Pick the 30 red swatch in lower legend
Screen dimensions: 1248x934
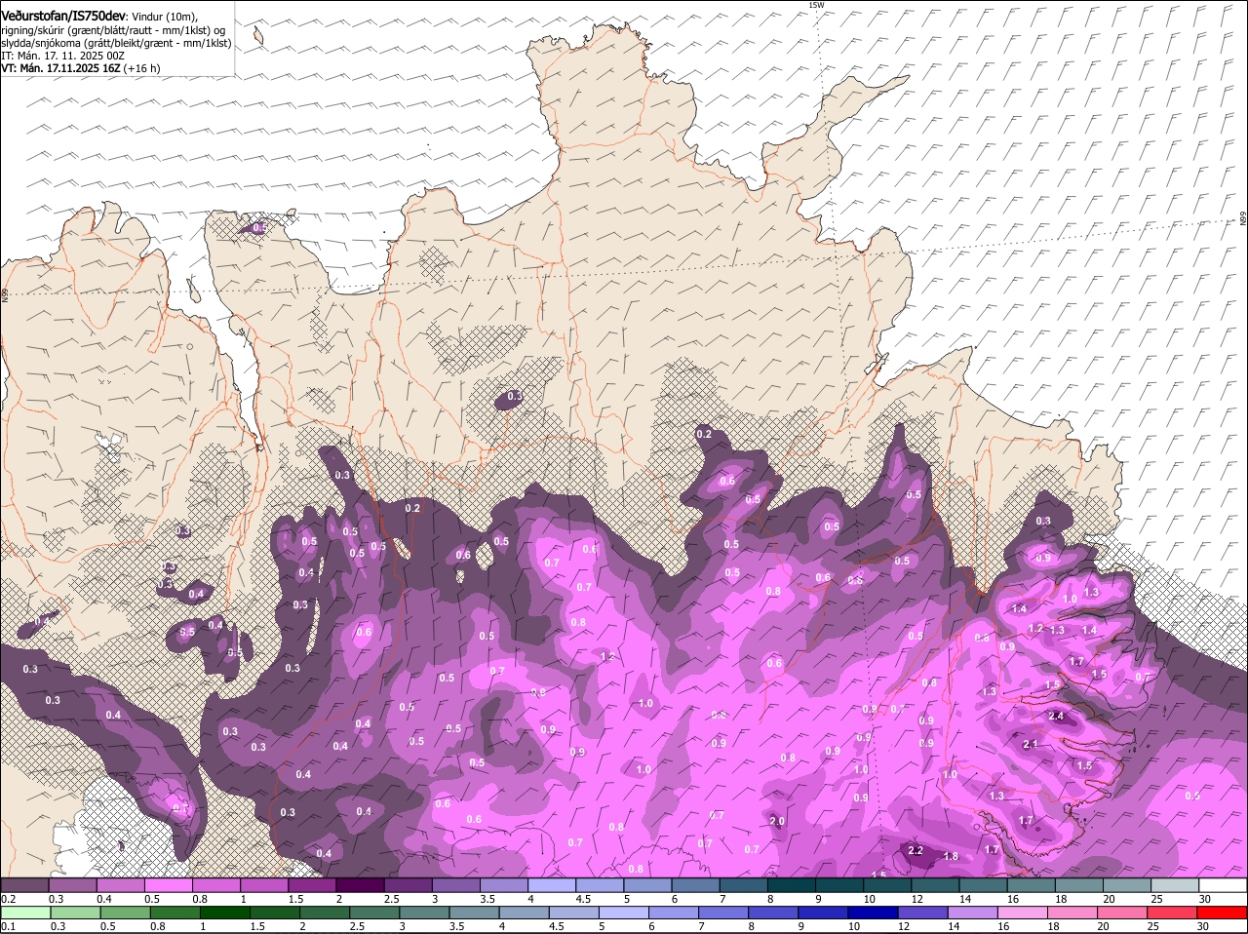click(x=1222, y=913)
